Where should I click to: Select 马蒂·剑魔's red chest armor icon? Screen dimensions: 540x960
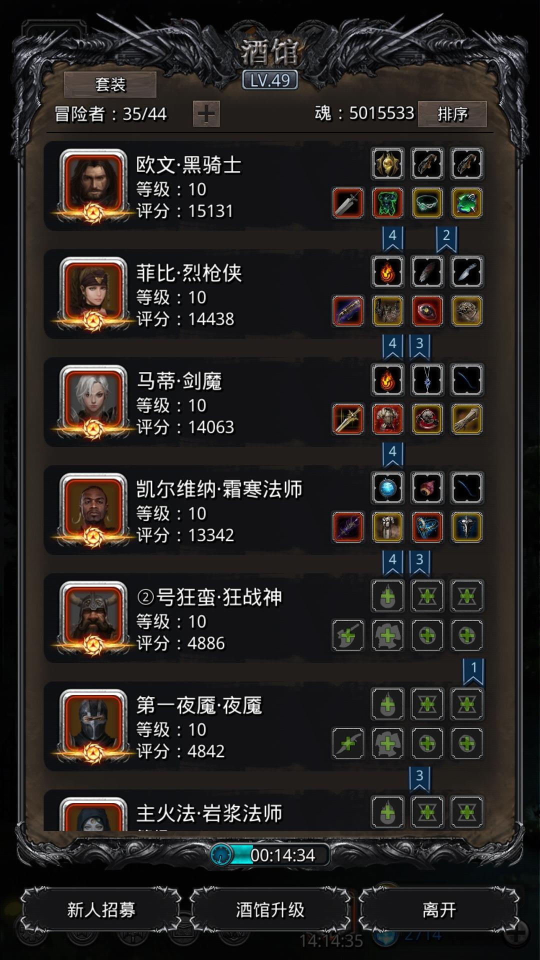(x=387, y=419)
